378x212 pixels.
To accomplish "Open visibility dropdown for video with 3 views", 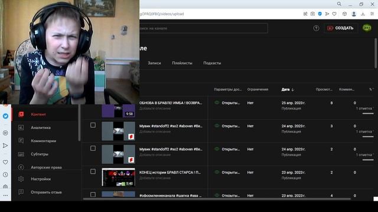I will (x=227, y=126).
